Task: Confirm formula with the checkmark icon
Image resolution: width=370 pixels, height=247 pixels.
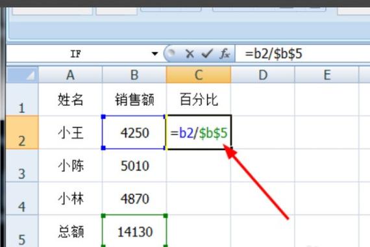Action: point(207,54)
